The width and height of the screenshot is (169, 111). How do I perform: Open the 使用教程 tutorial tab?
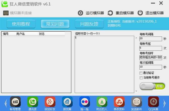[21, 24]
